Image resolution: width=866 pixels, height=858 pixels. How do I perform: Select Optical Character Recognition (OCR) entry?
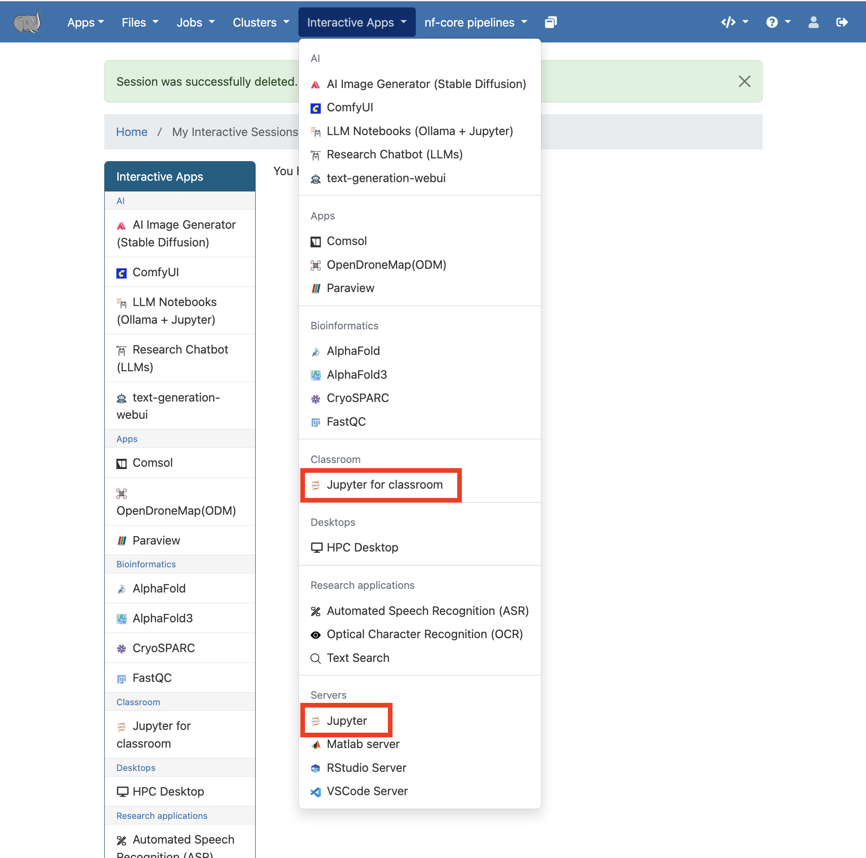point(424,634)
